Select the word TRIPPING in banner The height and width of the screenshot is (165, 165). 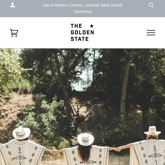coord(82,12)
